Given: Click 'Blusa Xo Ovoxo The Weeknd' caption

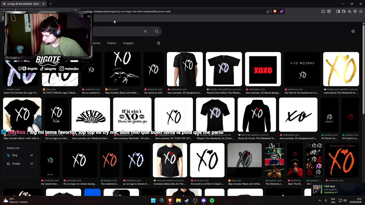Looking at the screenshot, I should point(257,138).
